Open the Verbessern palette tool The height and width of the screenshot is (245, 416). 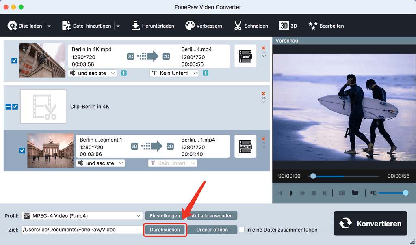(x=204, y=26)
